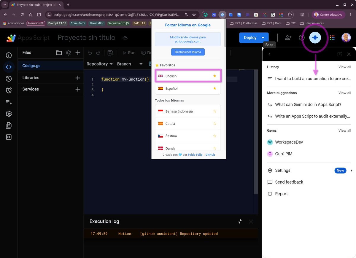Open the Prompt RACE bookmark
This screenshot has height=258, width=356.
click(x=57, y=23)
